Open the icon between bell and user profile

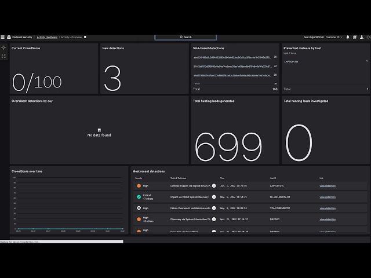(355, 37)
